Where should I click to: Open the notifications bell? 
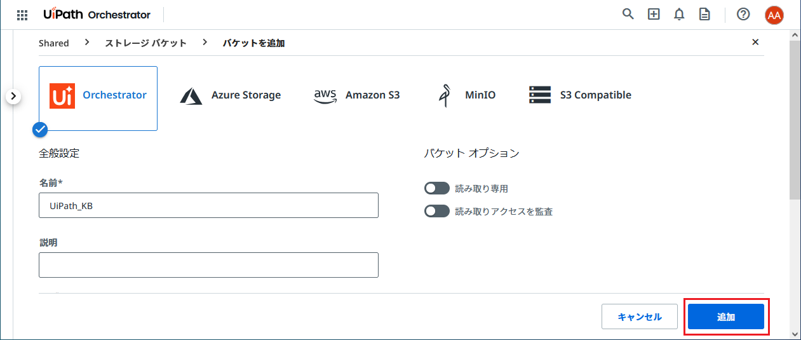pyautogui.click(x=679, y=14)
